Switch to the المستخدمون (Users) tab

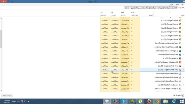click(143, 8)
